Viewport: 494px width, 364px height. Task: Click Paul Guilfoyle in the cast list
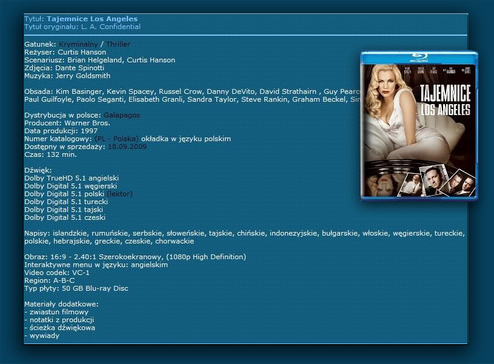pyautogui.click(x=48, y=99)
